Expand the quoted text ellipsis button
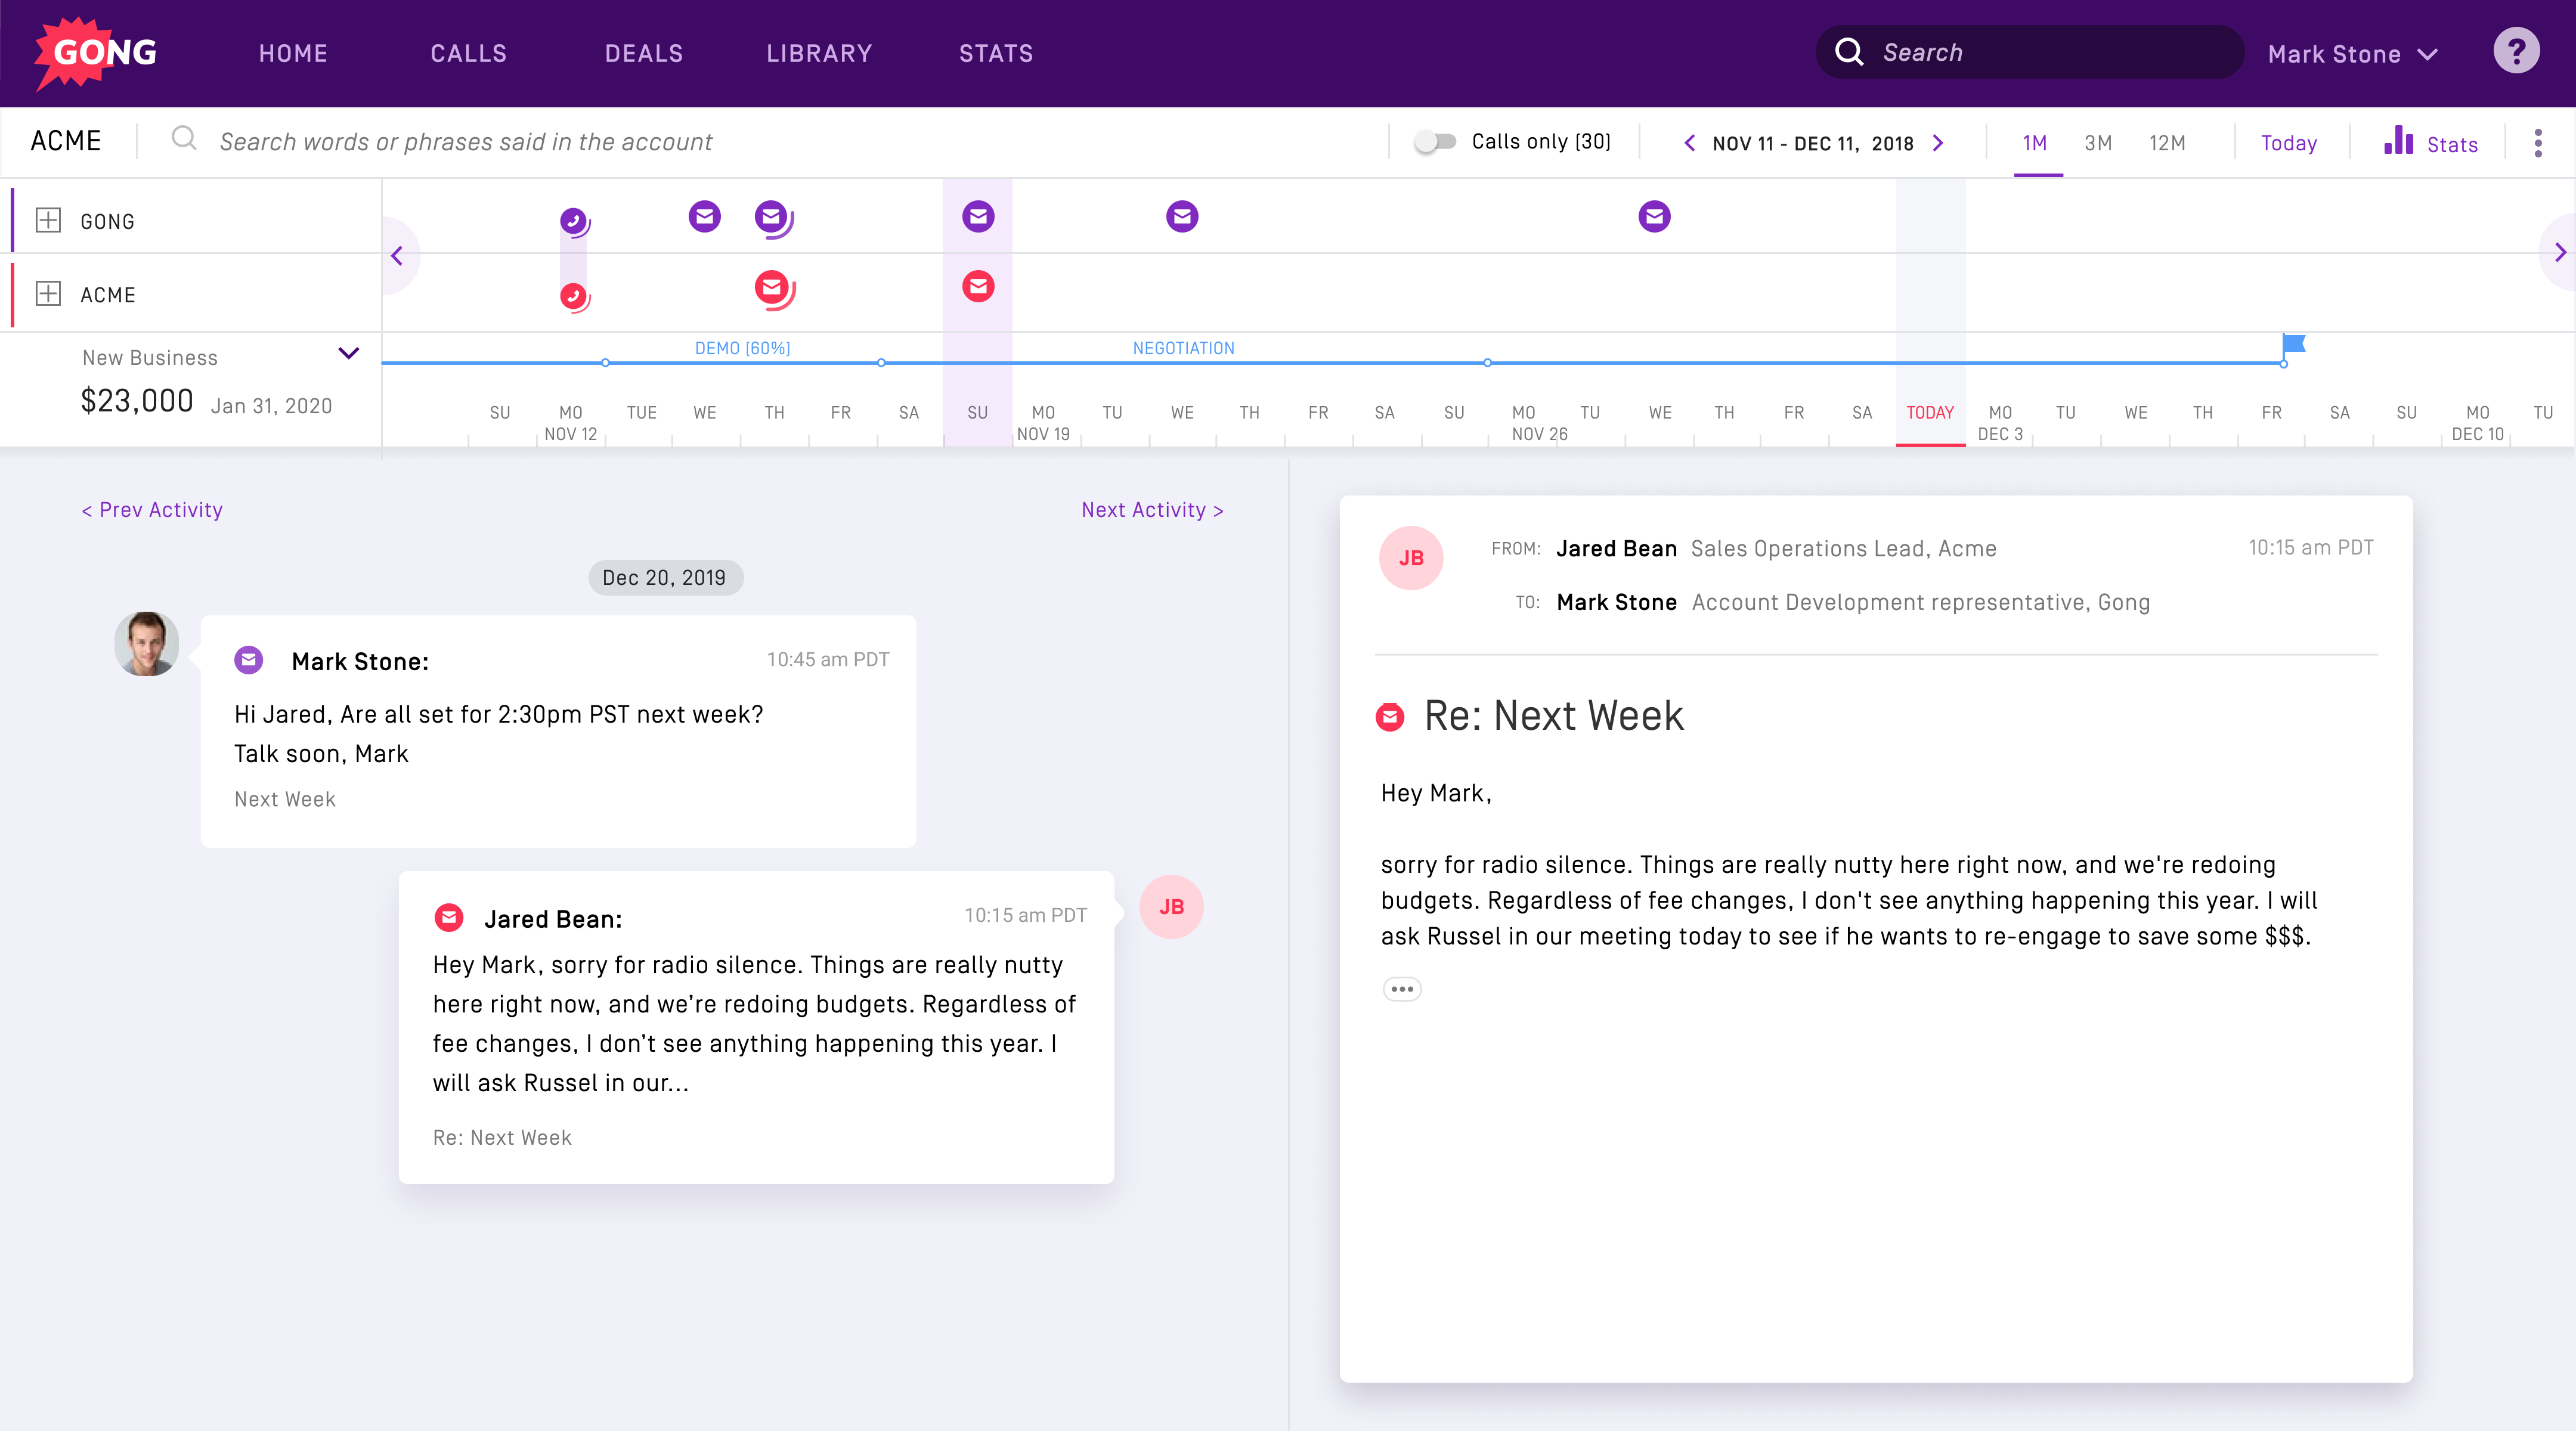This screenshot has height=1431, width=2576. (x=1402, y=989)
